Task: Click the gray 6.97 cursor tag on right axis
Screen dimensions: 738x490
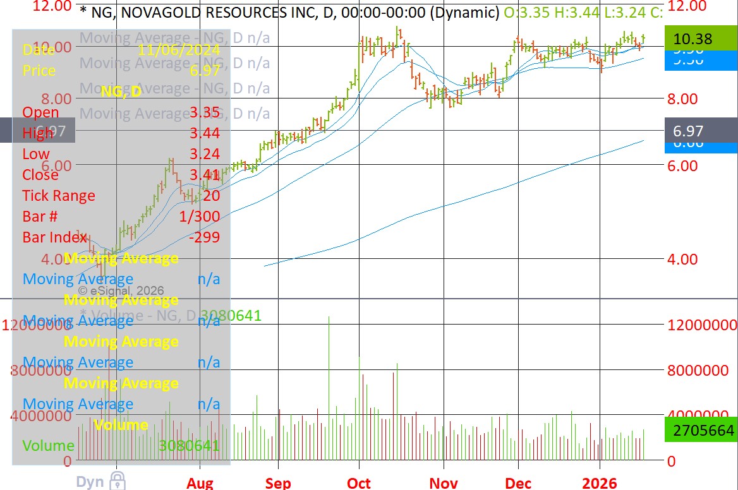Action: tap(701, 131)
